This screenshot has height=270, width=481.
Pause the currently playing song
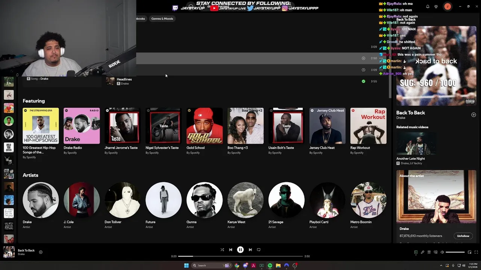tap(240, 250)
